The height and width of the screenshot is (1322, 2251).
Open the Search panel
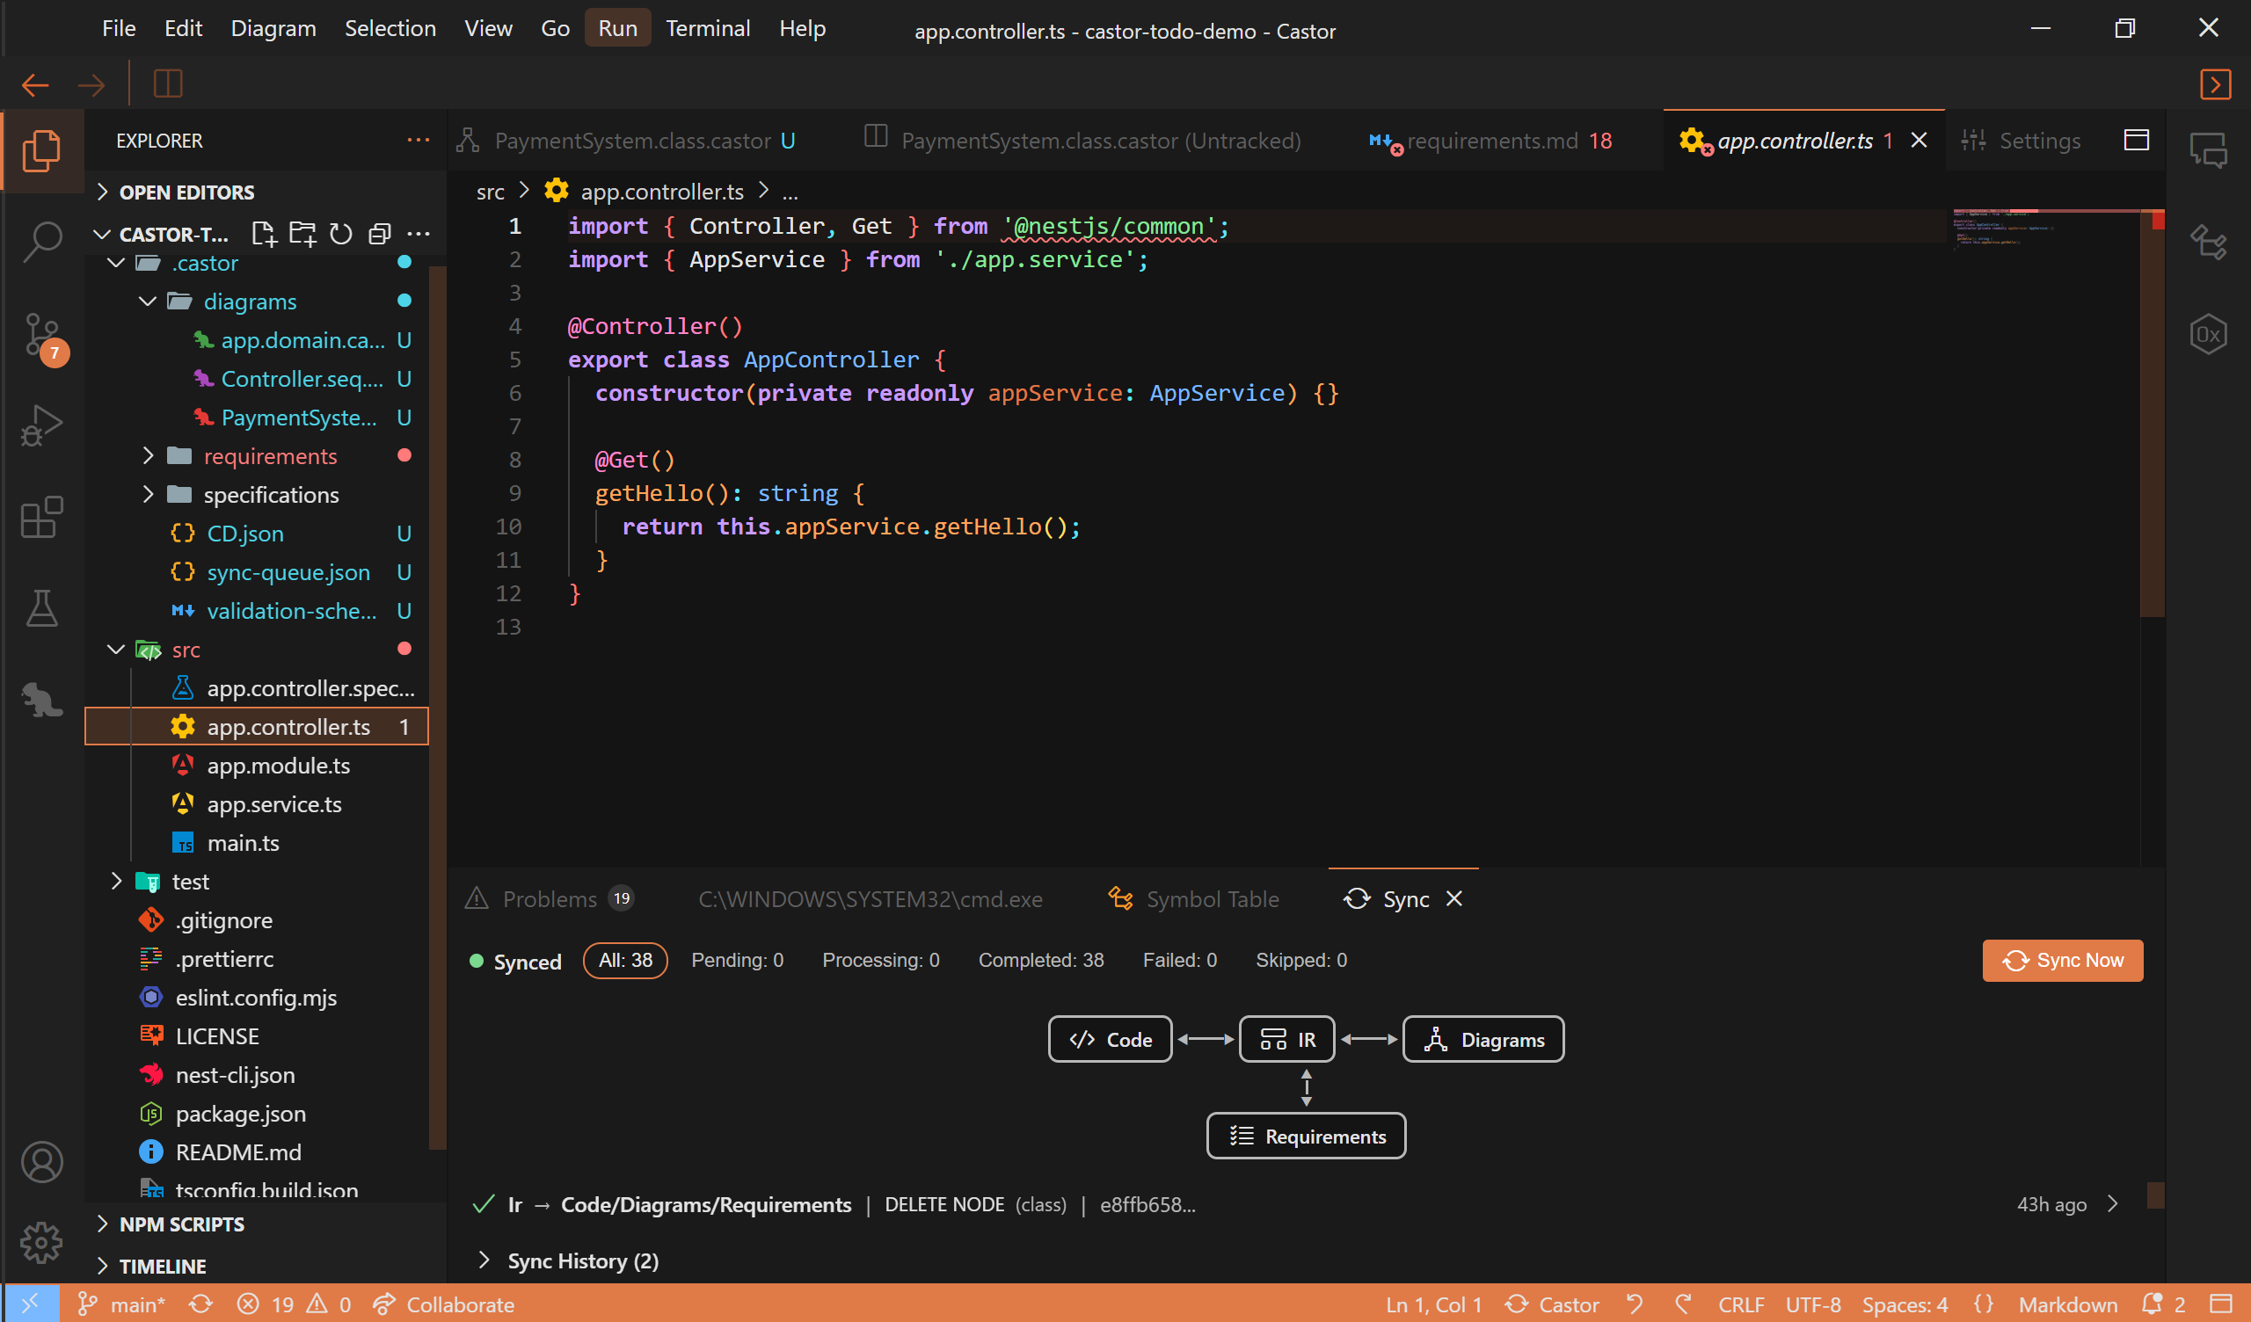pyautogui.click(x=42, y=240)
